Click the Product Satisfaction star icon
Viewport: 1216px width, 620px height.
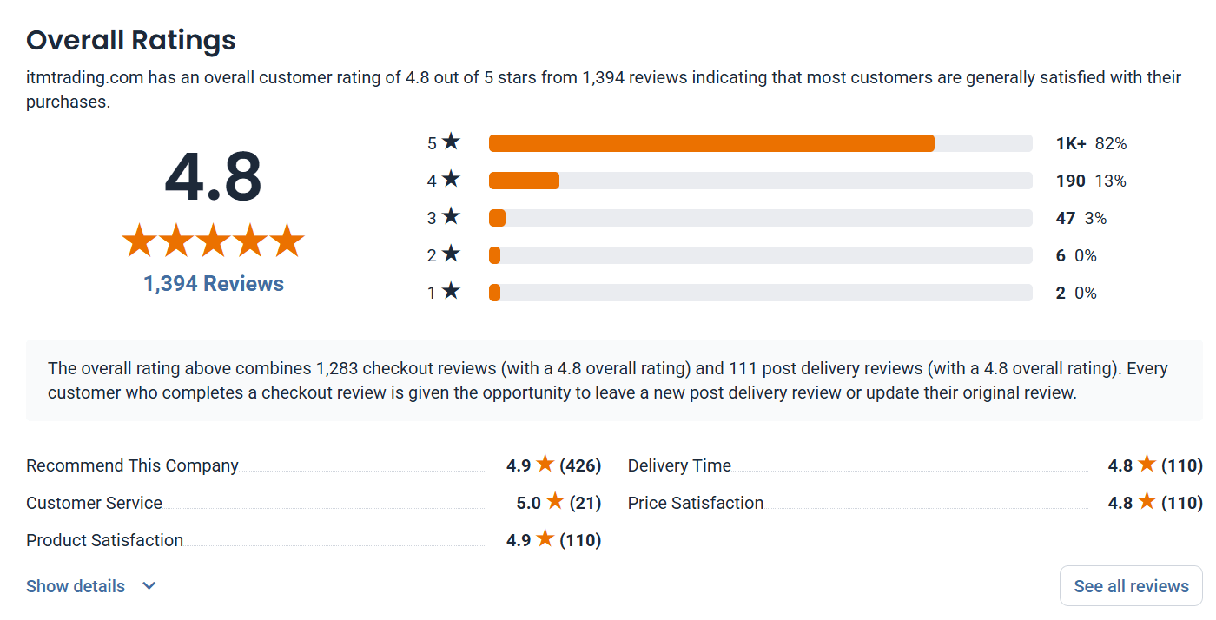click(x=545, y=539)
